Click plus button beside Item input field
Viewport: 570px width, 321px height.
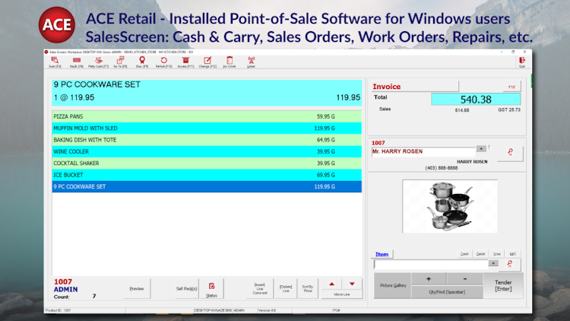tap(493, 263)
